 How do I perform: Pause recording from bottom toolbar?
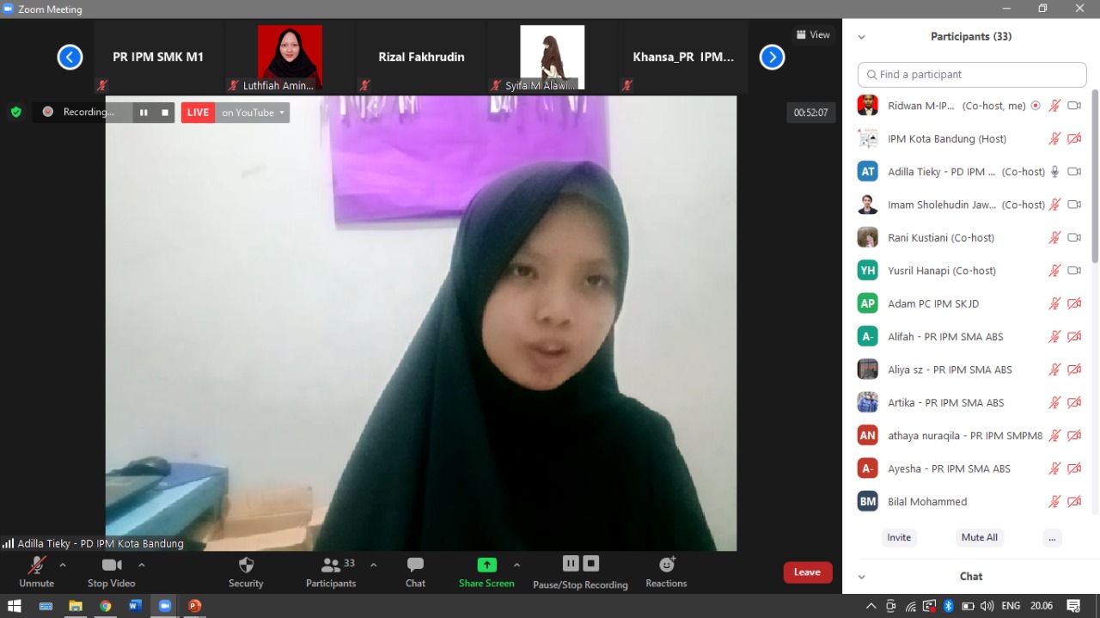point(571,563)
